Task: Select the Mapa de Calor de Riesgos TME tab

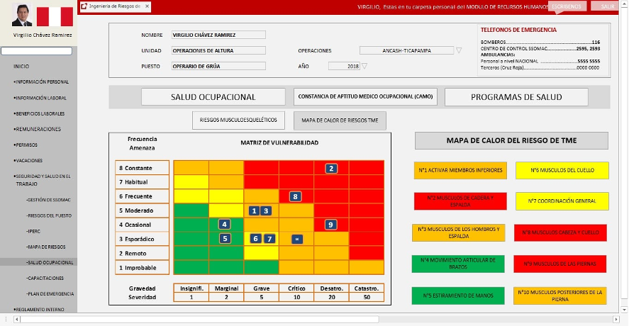Action: (x=340, y=120)
